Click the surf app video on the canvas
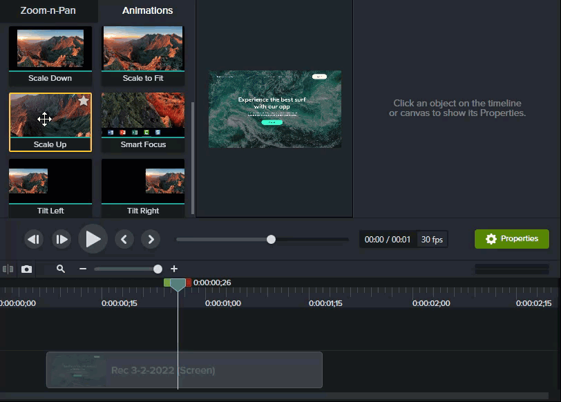 [275, 109]
